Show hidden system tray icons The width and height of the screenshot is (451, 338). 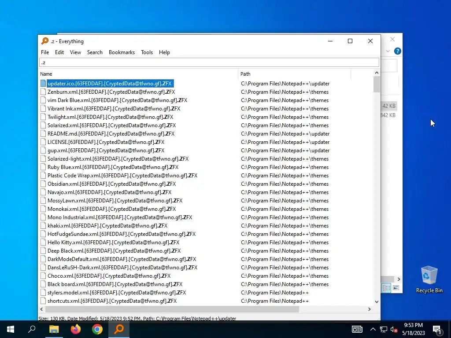373,329
